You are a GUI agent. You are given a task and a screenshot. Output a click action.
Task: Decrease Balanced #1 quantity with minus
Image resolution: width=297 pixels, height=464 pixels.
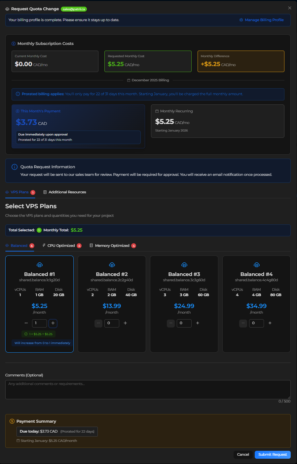tap(26, 323)
